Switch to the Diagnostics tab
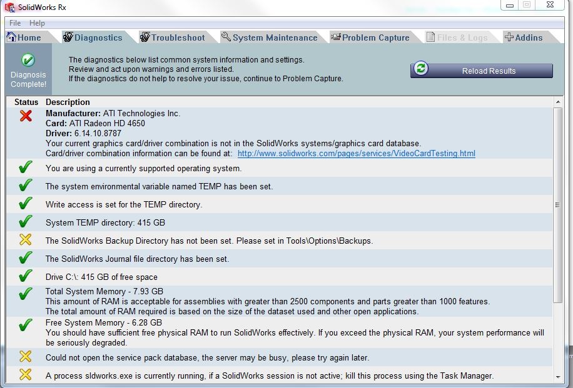This screenshot has width=573, height=388. coord(98,37)
